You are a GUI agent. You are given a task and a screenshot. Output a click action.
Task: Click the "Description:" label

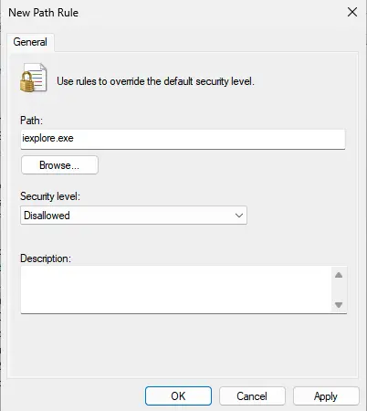pyautogui.click(x=46, y=258)
